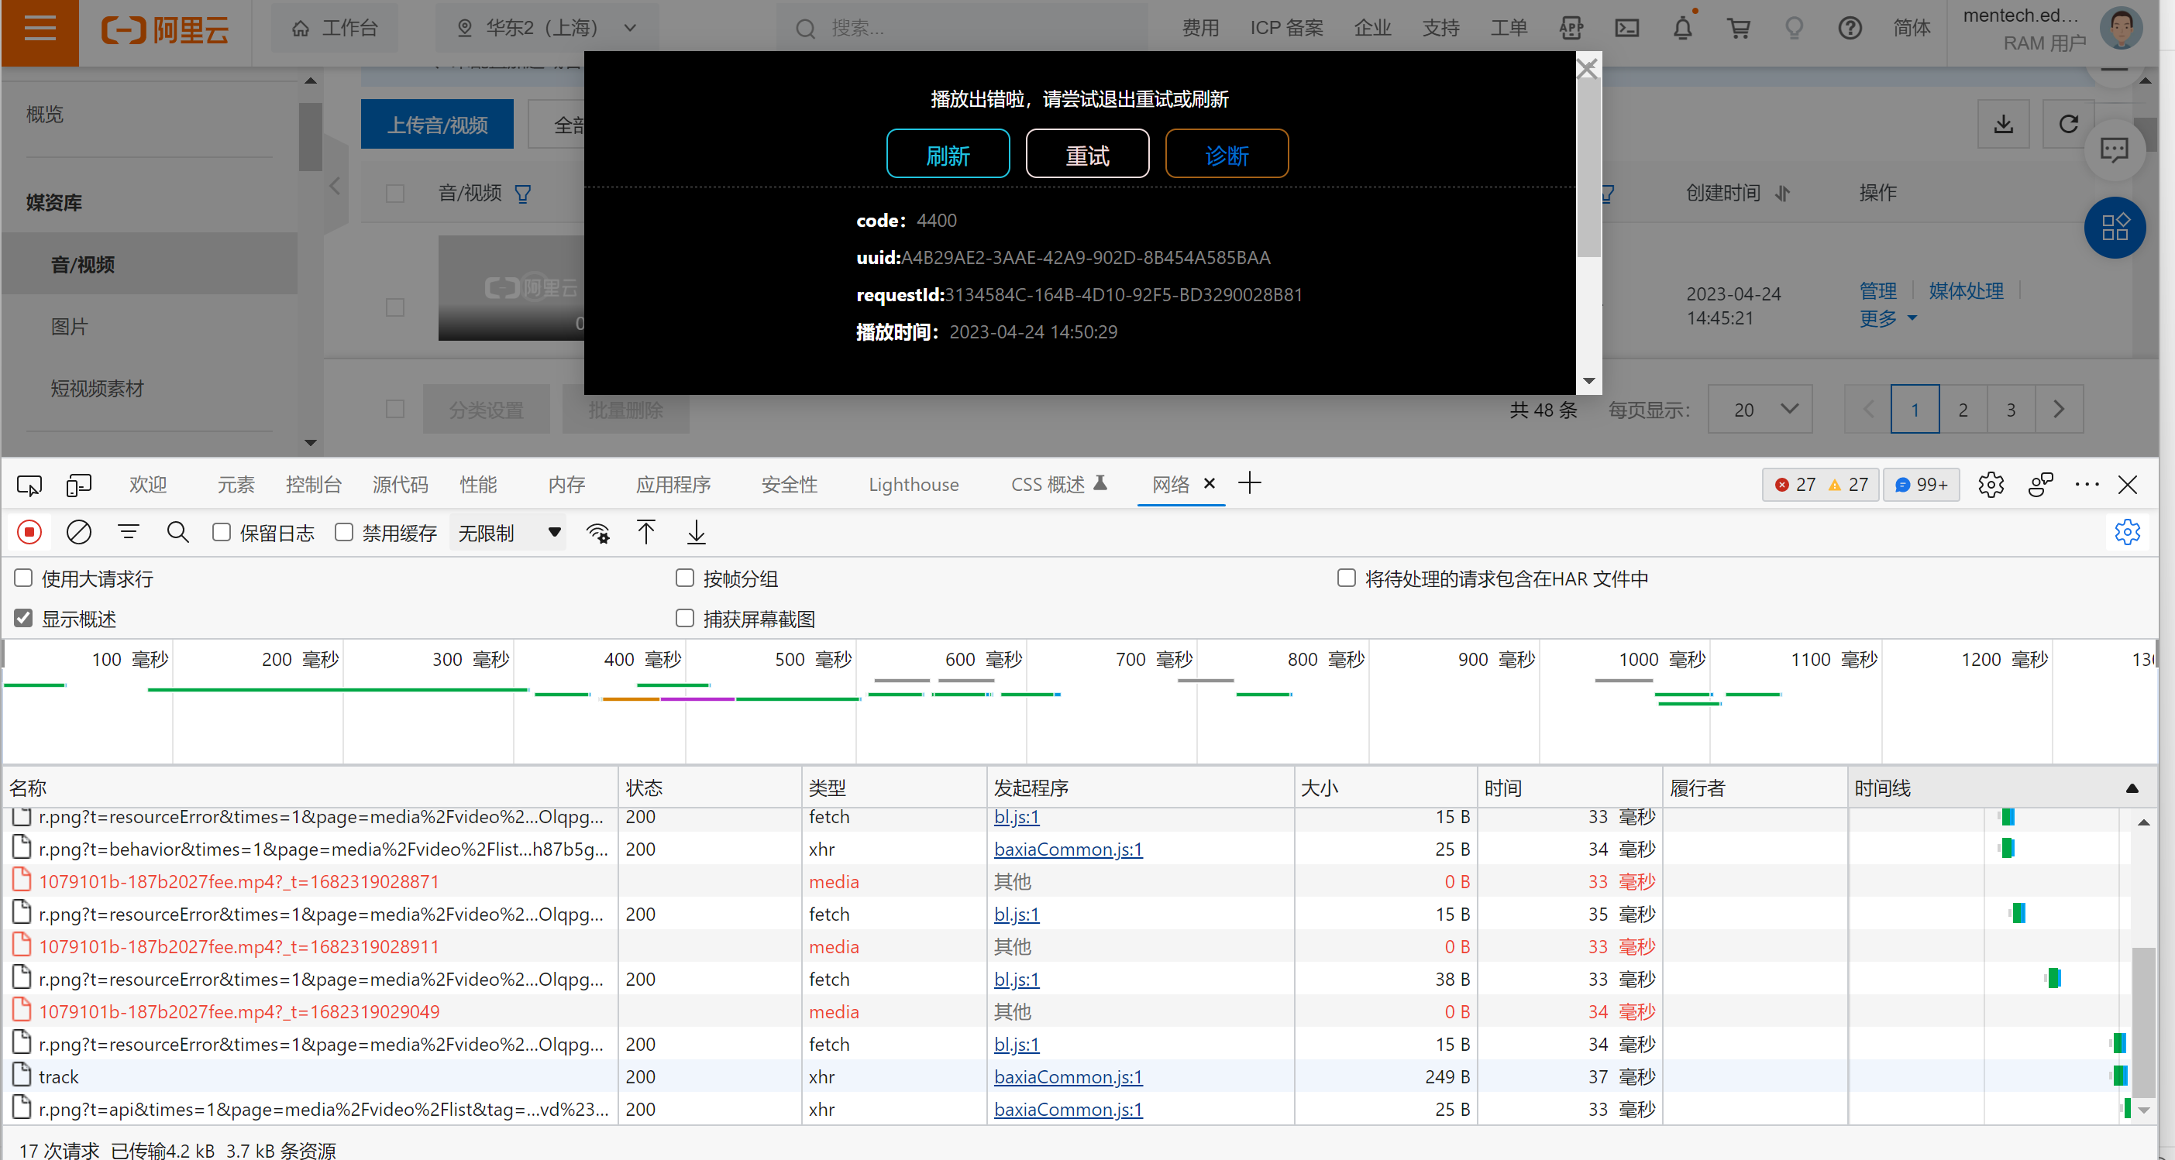Enable the disable cache checkbox

(x=343, y=532)
